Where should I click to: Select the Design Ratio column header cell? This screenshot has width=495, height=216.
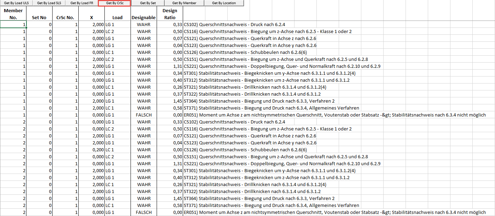point(170,14)
